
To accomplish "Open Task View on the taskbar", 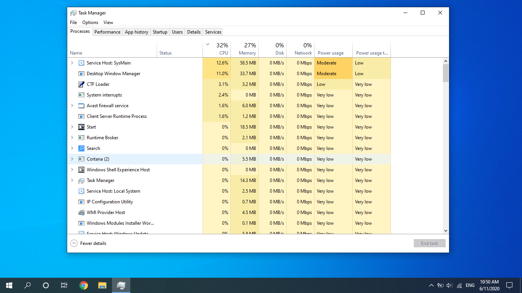I will point(64,285).
